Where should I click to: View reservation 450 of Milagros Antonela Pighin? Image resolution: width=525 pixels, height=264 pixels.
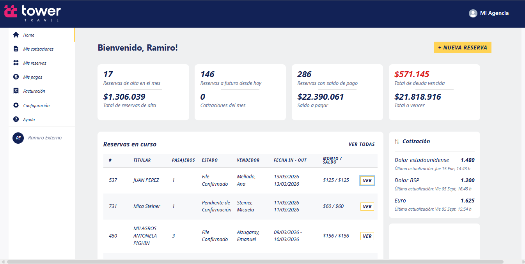point(367,236)
